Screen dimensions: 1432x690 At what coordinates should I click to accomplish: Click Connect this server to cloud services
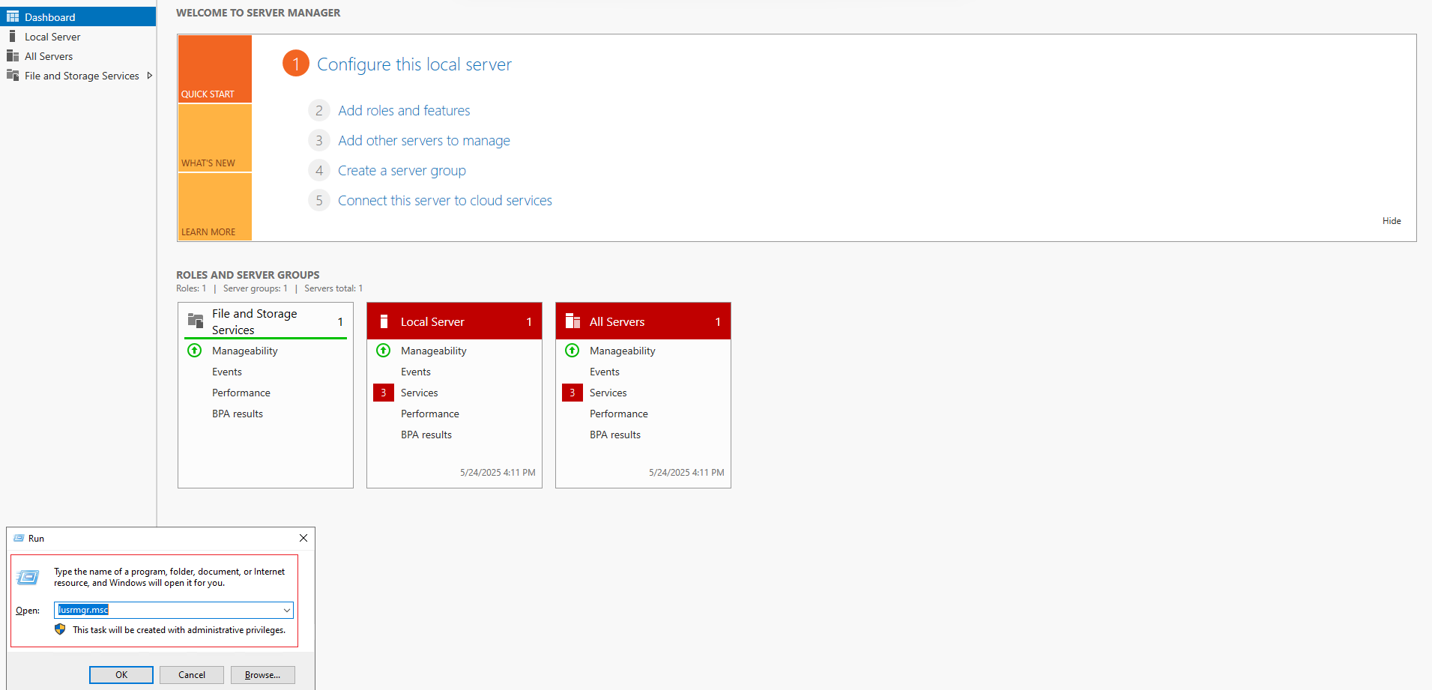[x=445, y=201]
